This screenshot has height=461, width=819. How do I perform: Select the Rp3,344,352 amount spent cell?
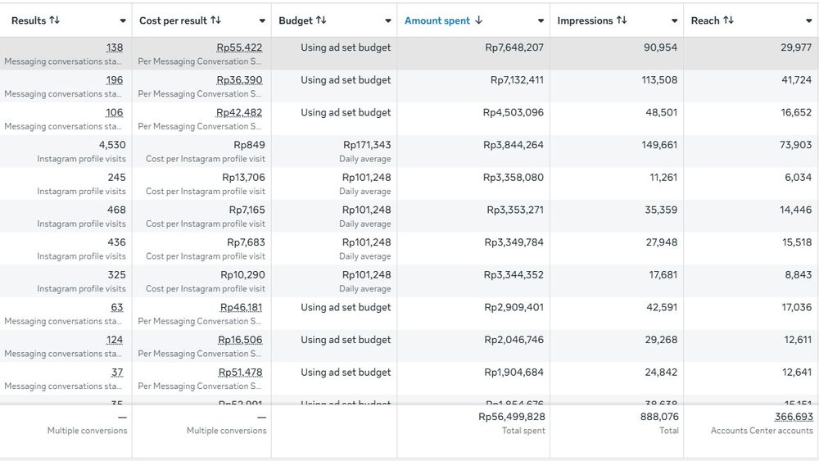pyautogui.click(x=473, y=281)
